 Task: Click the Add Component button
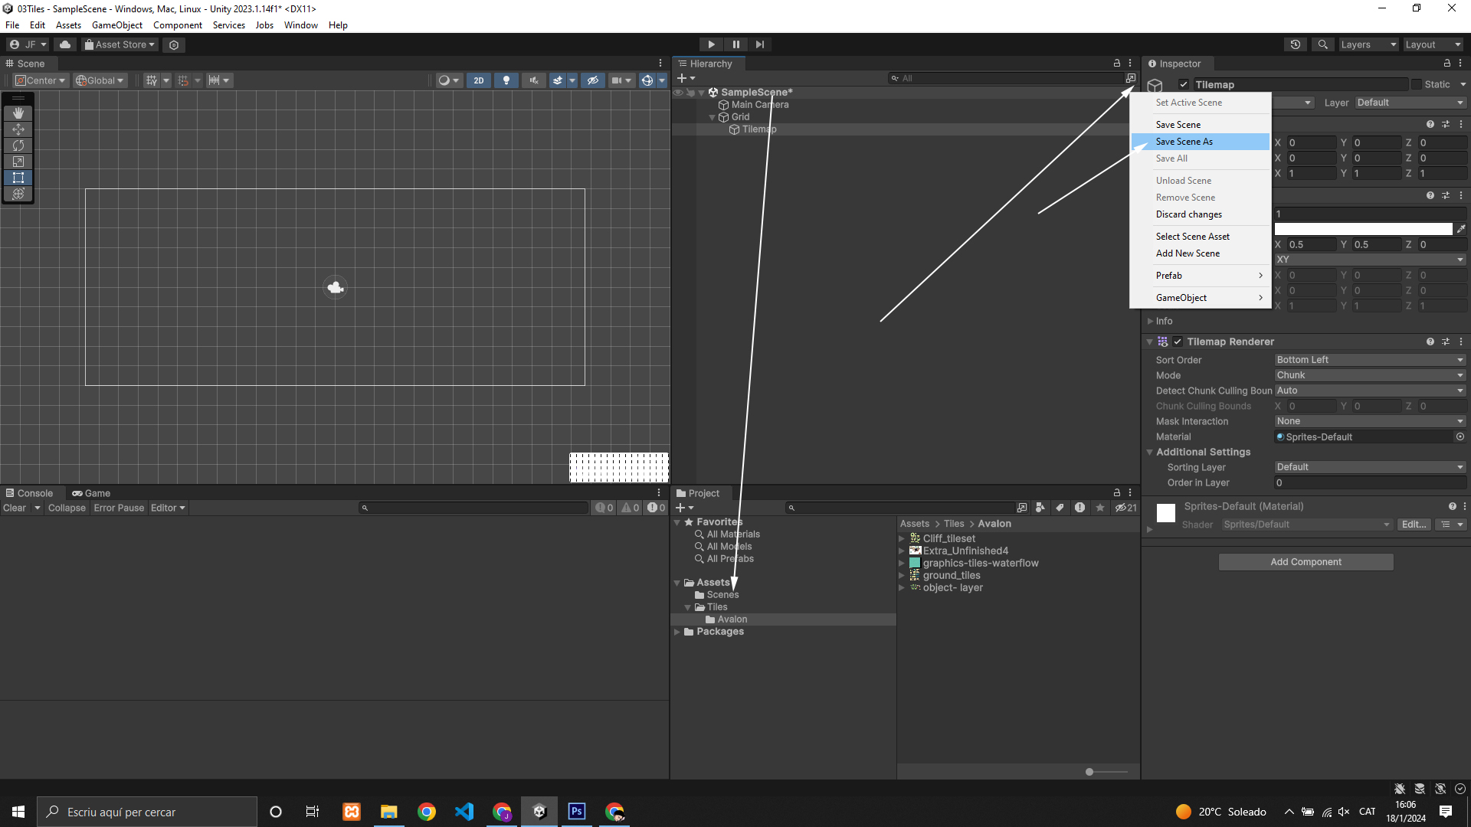(1306, 562)
